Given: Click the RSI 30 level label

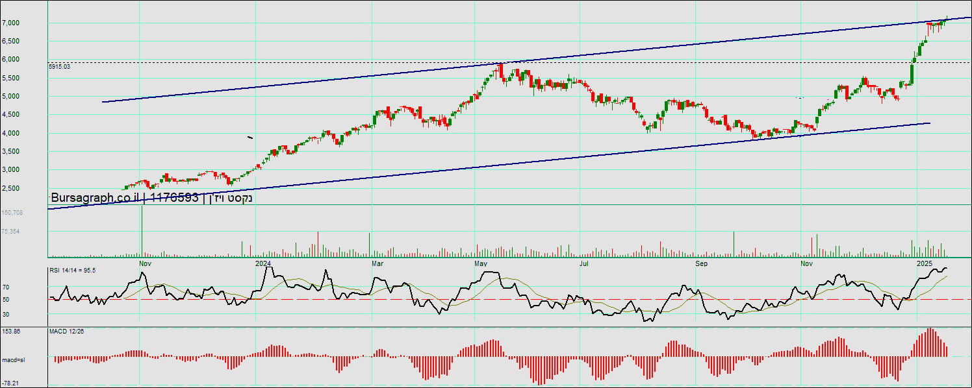Looking at the screenshot, I should point(6,314).
